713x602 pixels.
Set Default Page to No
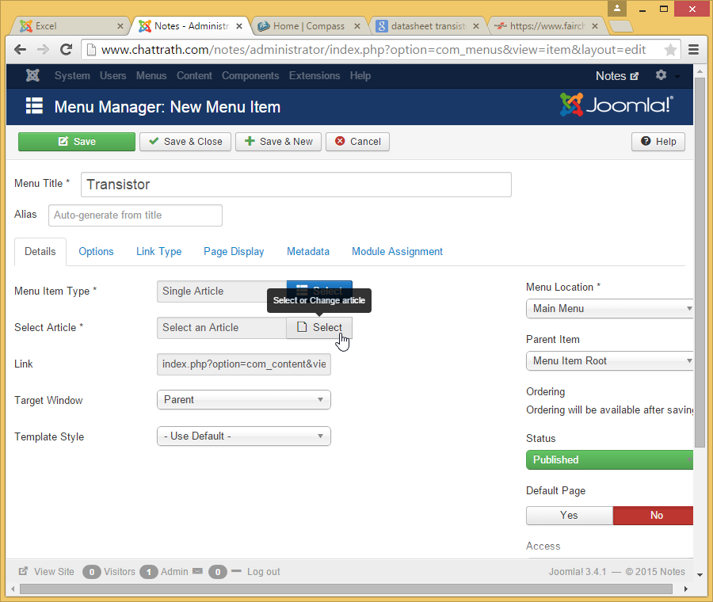[655, 516]
